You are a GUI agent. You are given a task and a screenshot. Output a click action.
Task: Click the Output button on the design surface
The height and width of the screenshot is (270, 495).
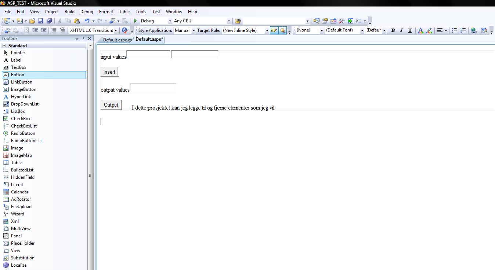[x=111, y=105]
